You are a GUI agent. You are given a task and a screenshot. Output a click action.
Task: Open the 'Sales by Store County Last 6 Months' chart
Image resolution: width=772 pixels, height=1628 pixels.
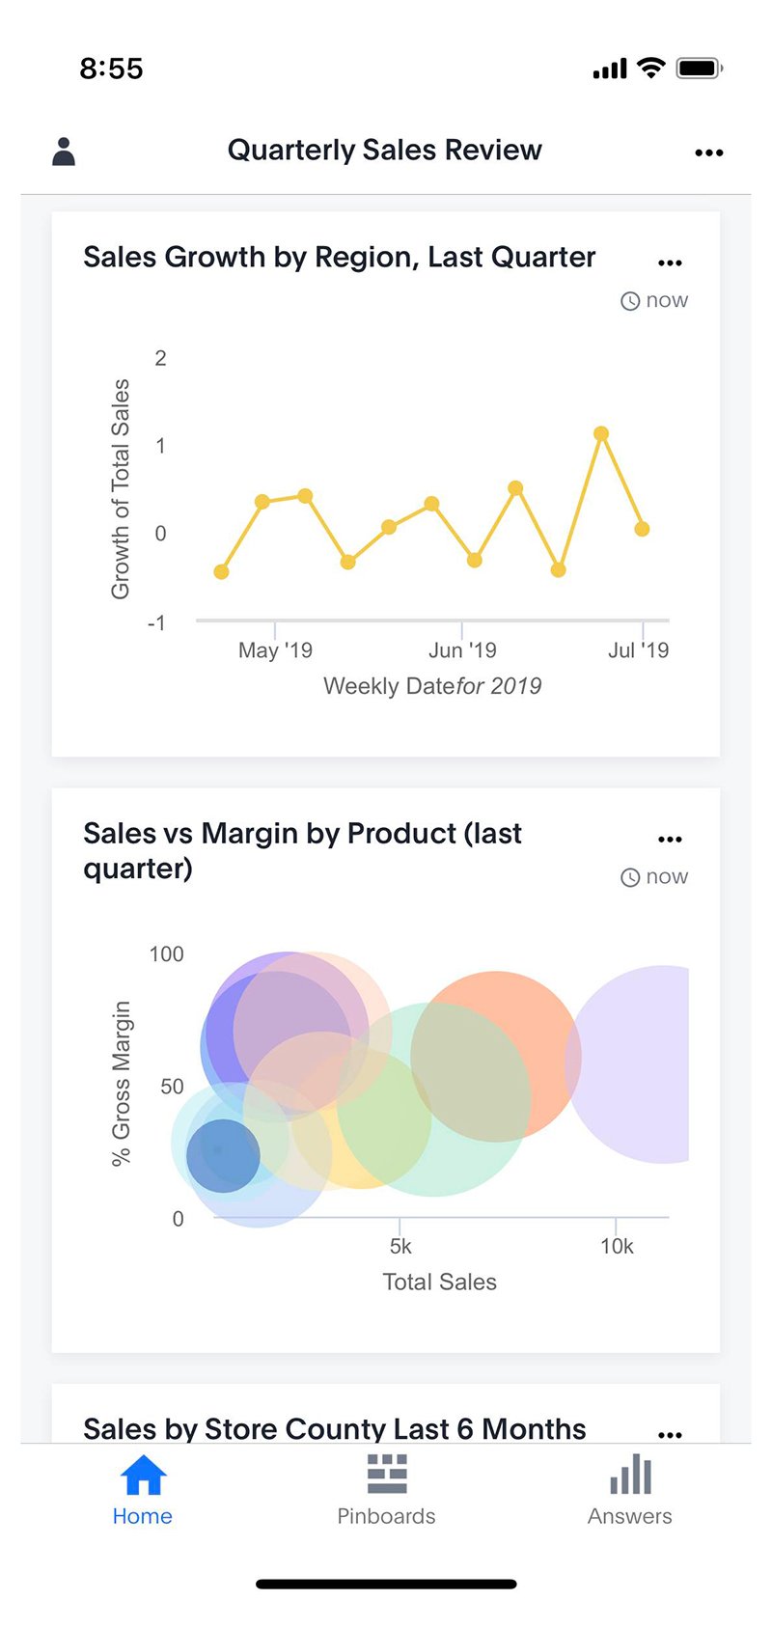point(335,1429)
